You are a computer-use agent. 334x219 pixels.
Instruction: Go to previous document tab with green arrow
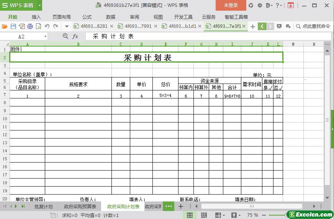262,26
